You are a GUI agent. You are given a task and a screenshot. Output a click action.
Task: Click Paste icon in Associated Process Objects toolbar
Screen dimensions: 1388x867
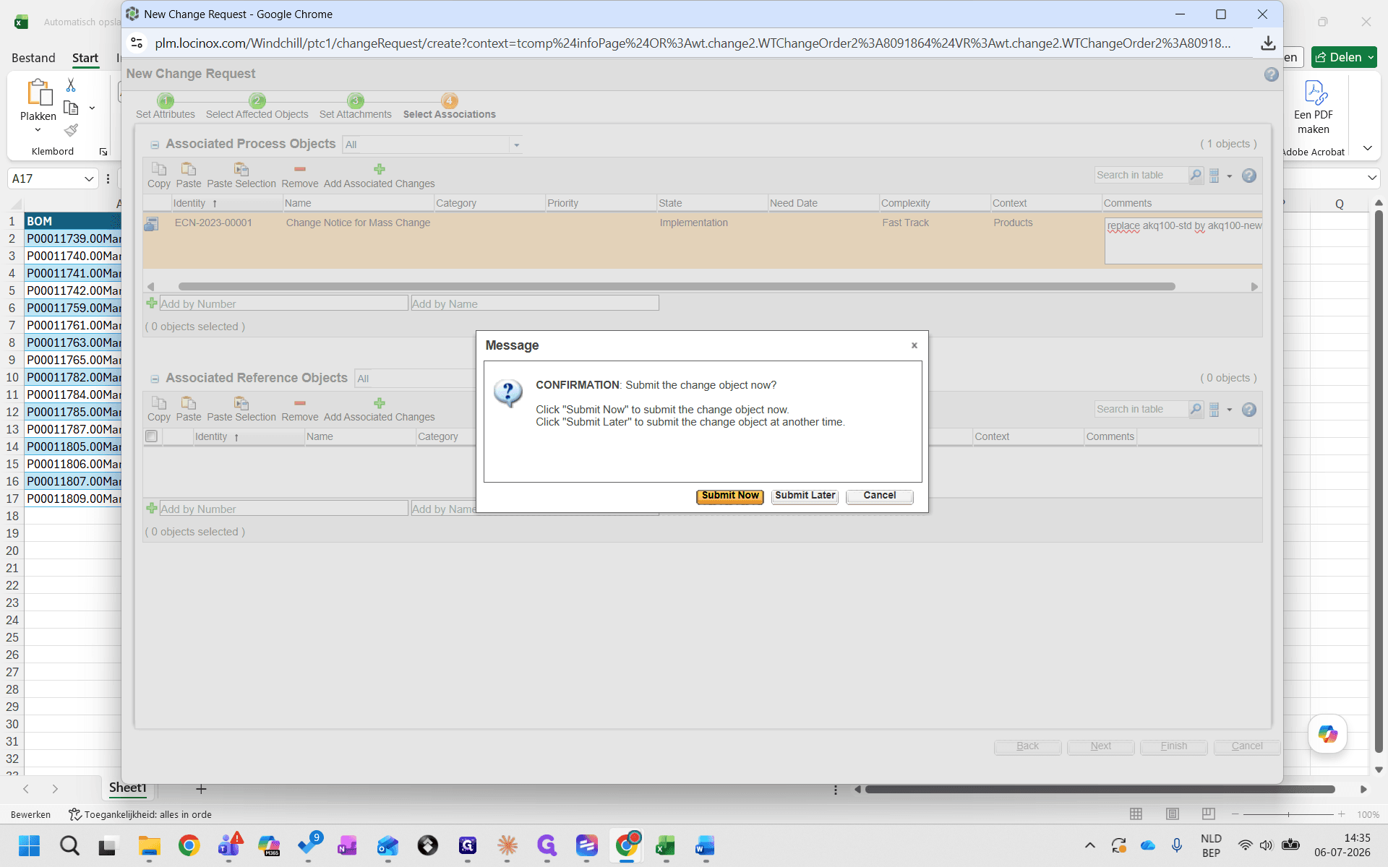(189, 169)
